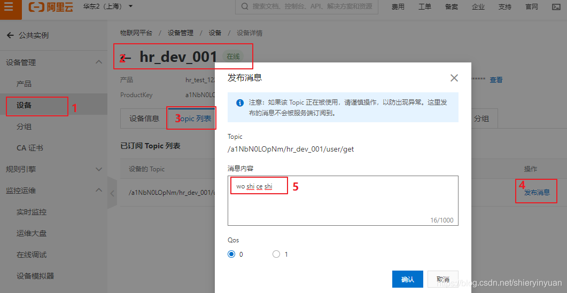Collapse the sidebar with the handle arrow
The image size is (567, 293).
pyautogui.click(x=112, y=193)
